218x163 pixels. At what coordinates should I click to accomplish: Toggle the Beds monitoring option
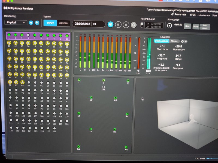coord(205,25)
